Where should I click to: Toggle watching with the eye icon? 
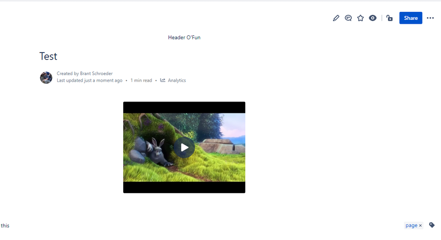click(373, 18)
